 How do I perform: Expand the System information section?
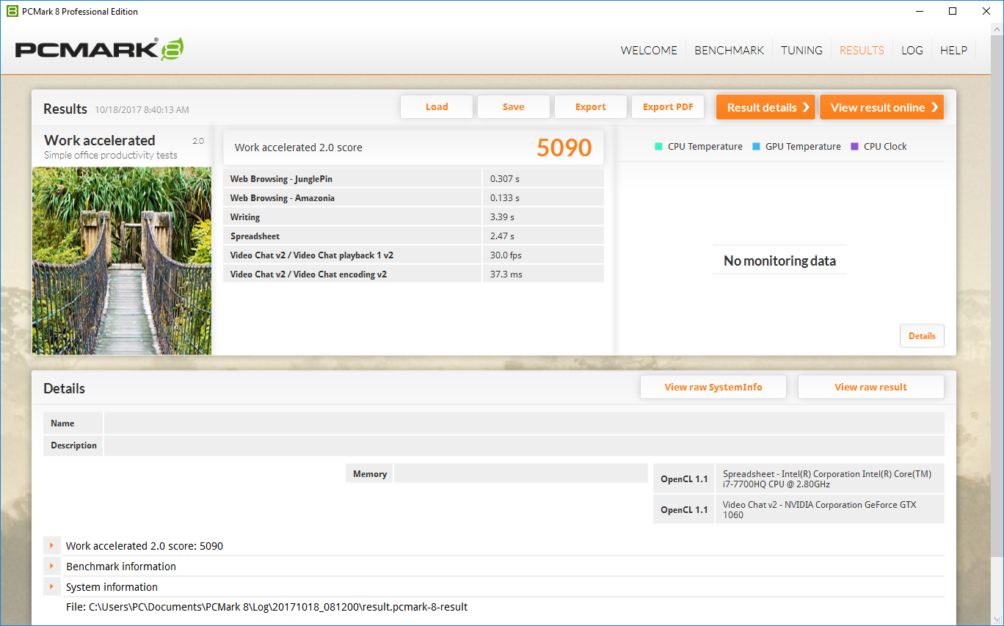pos(51,587)
